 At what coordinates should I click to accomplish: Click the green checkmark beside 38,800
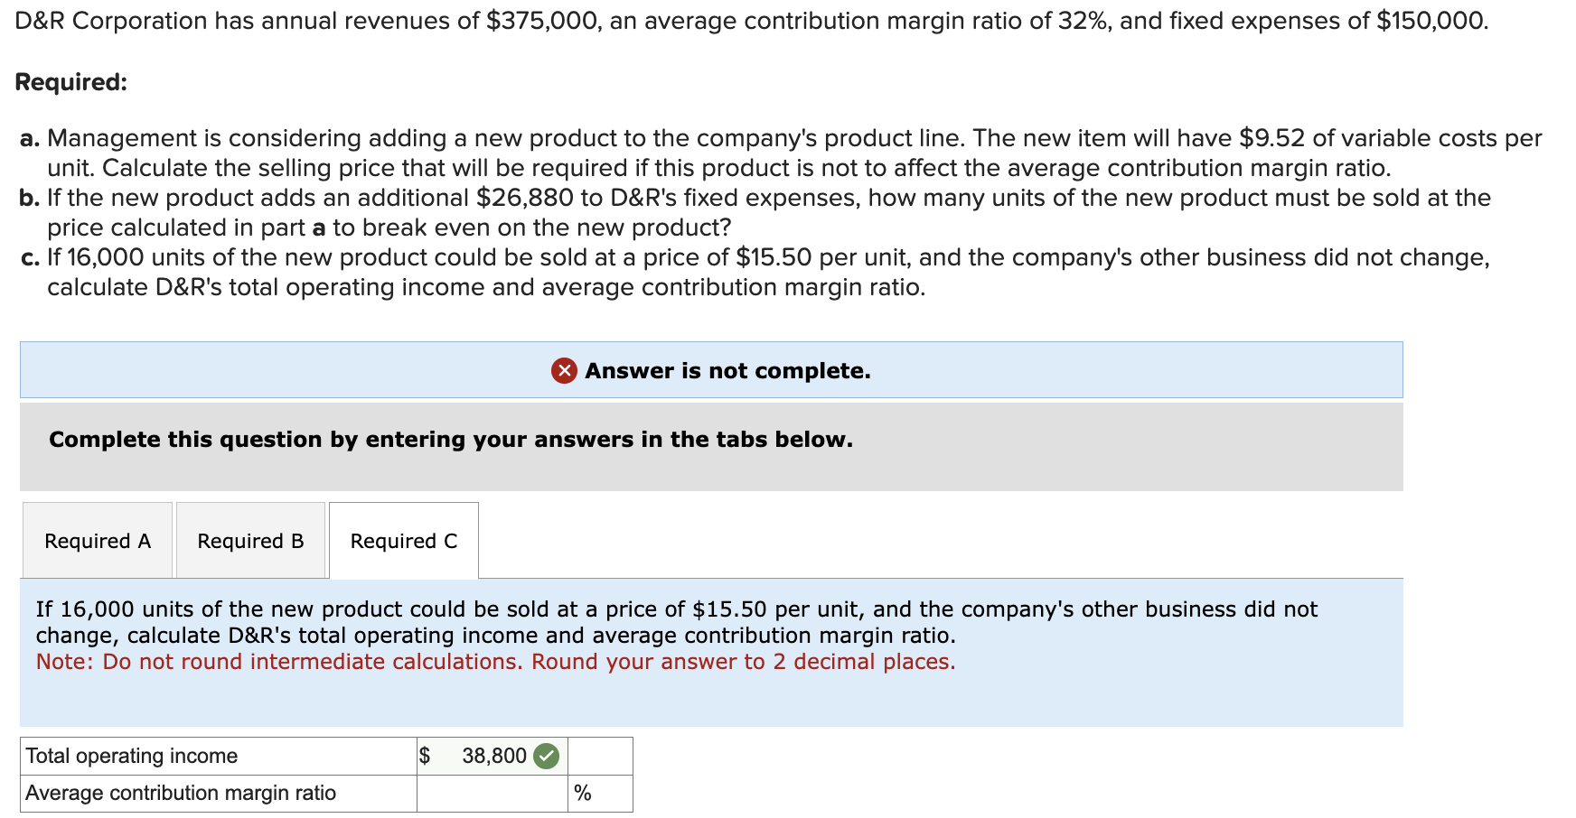point(546,756)
